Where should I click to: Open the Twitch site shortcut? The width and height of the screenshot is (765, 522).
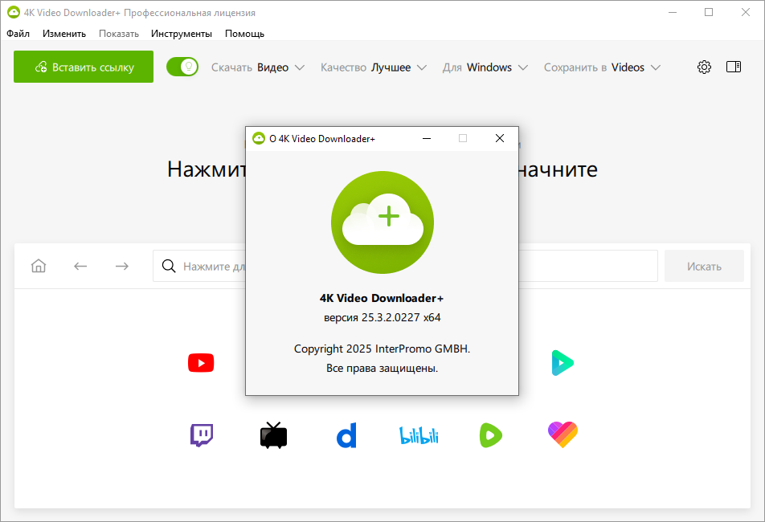pos(201,435)
